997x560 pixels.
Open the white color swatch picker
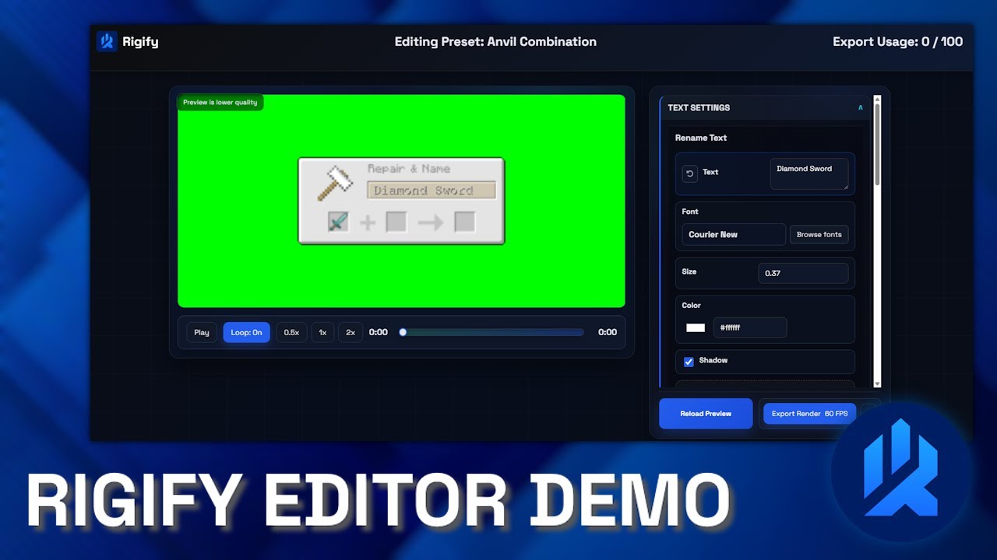[x=696, y=328]
